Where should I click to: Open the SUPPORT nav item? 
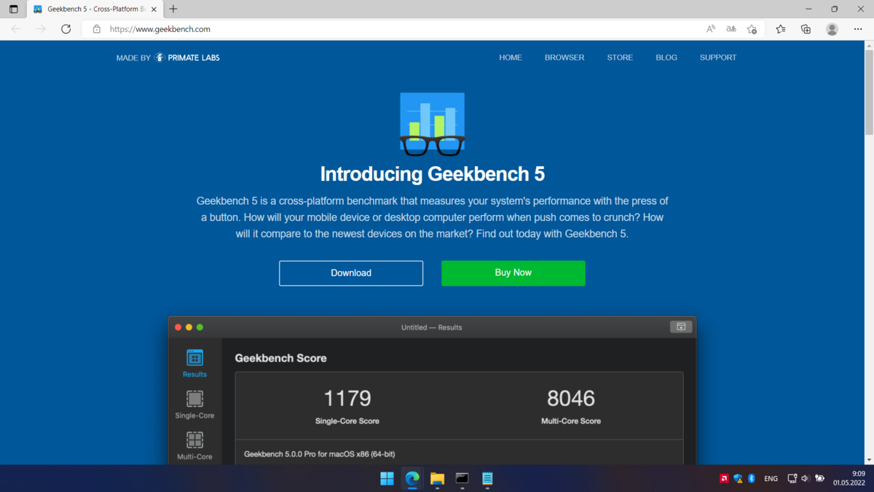pyautogui.click(x=718, y=58)
